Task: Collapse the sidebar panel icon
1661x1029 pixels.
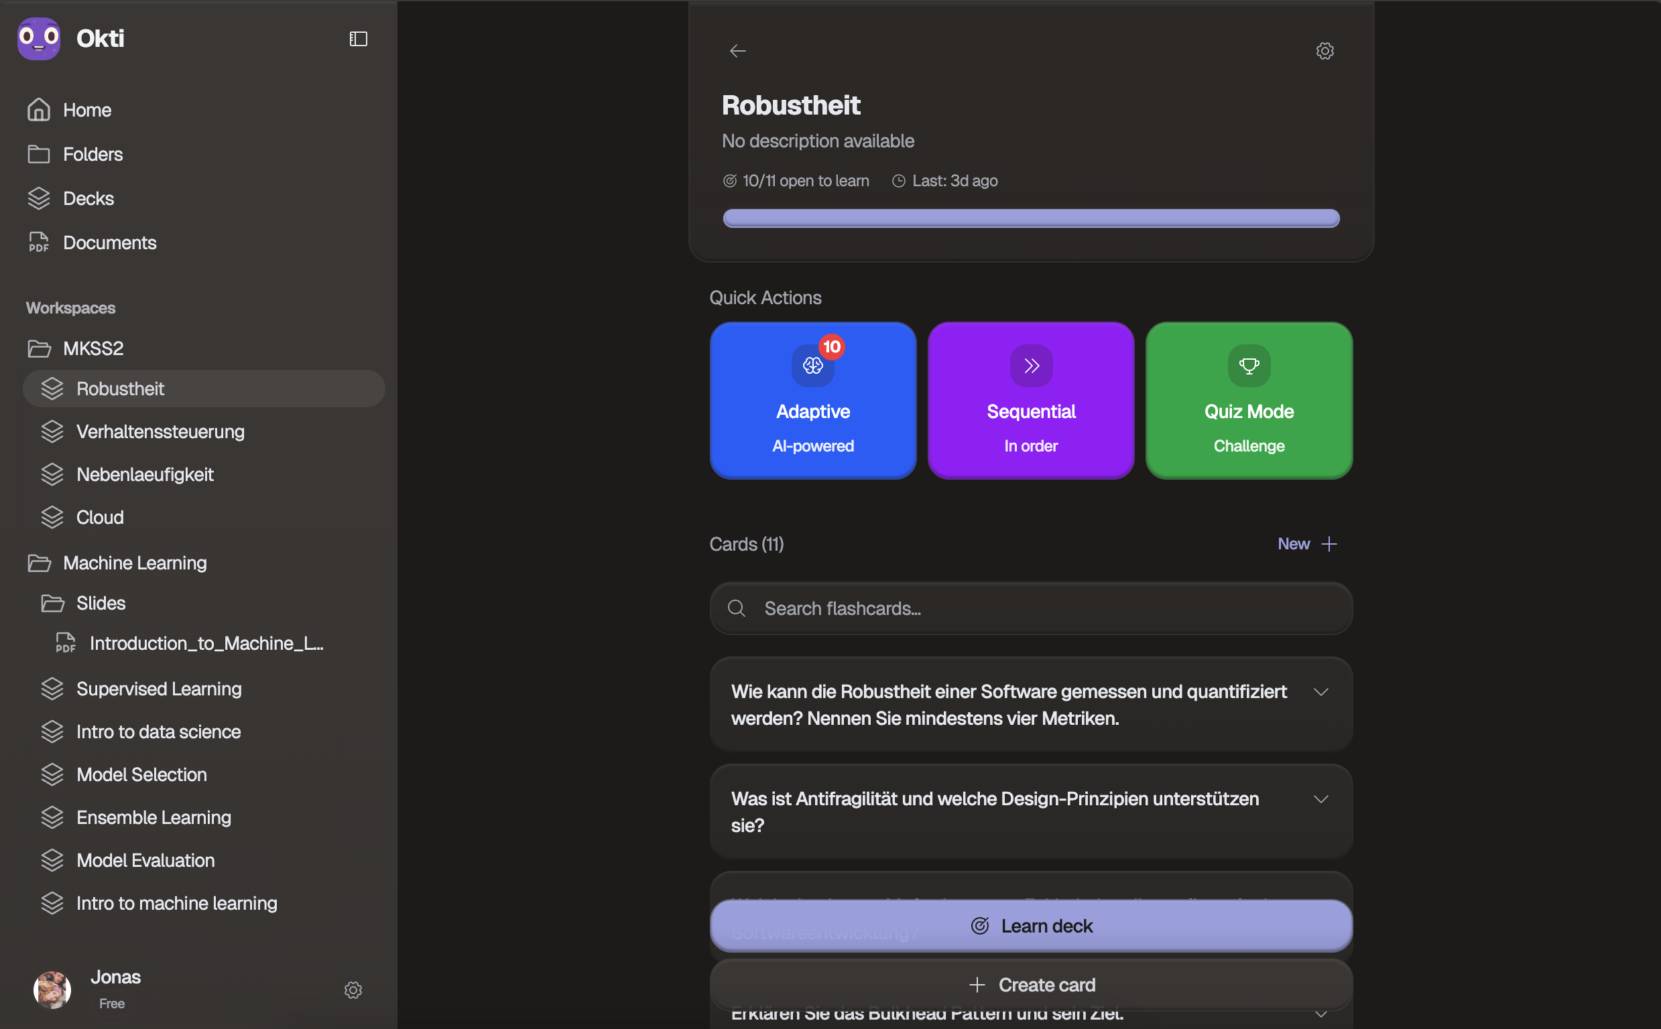Action: (x=358, y=39)
